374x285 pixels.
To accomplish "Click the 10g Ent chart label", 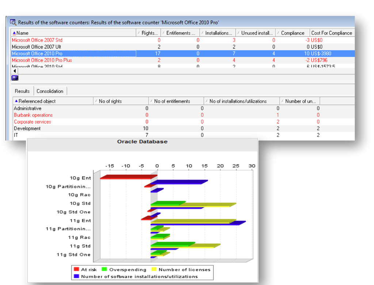I will tap(80, 178).
